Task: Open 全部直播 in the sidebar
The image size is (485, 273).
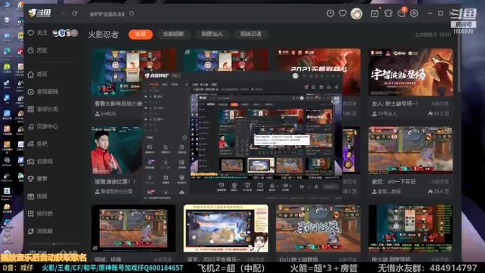Action: tap(42, 92)
